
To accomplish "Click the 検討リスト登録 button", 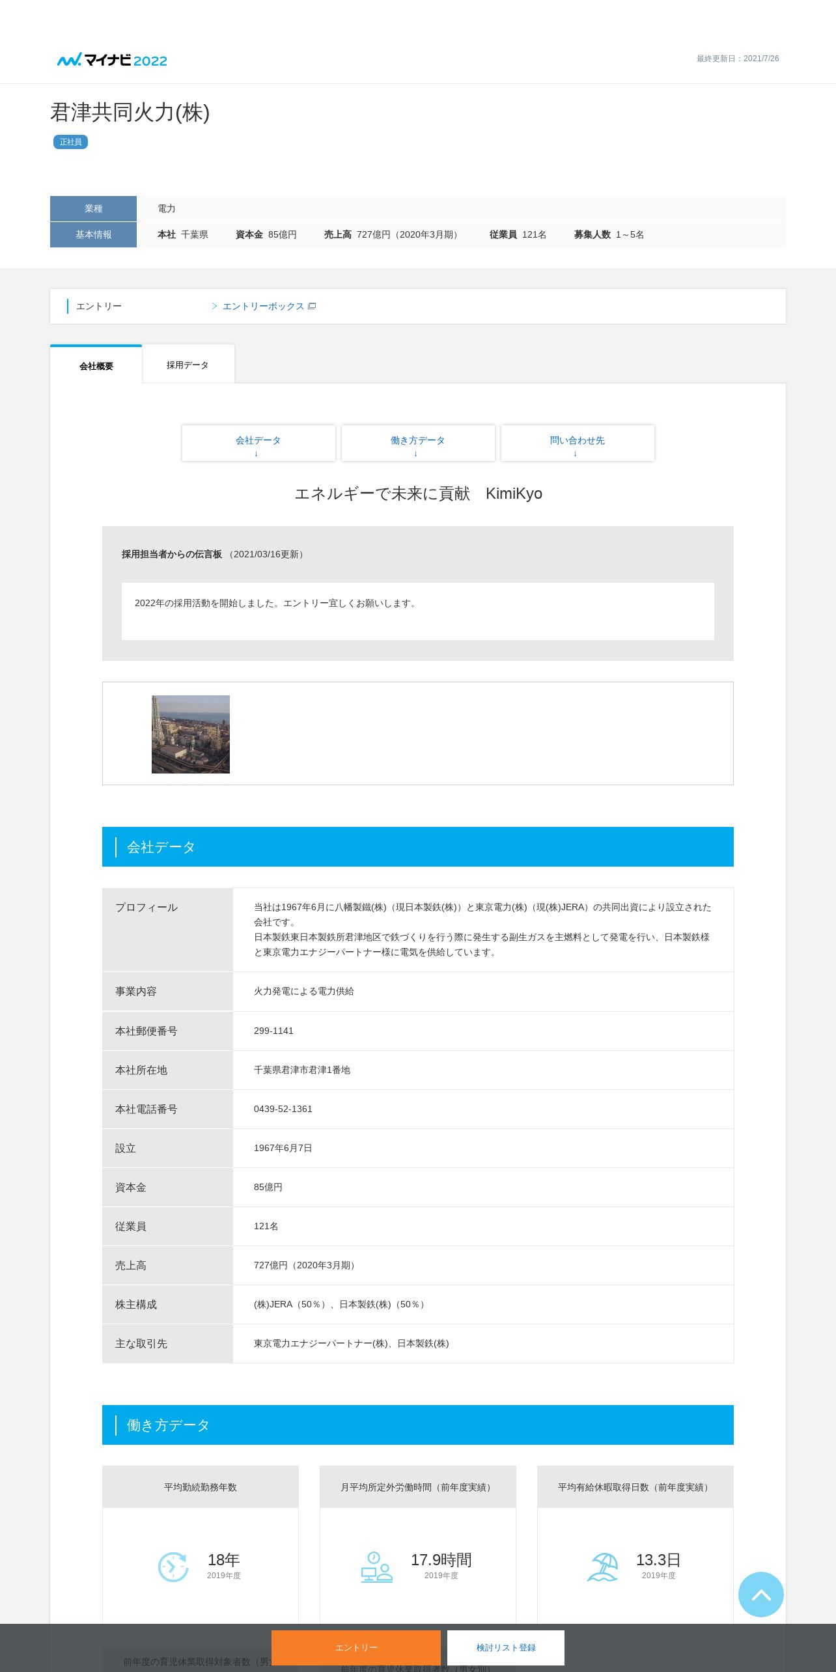I will [506, 1647].
